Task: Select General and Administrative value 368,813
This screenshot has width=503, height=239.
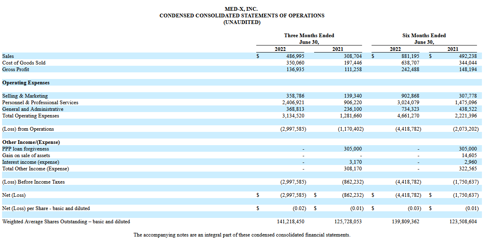Action: (295, 109)
